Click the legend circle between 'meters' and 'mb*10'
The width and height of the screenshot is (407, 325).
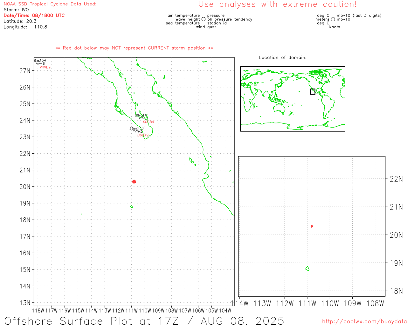click(x=333, y=19)
